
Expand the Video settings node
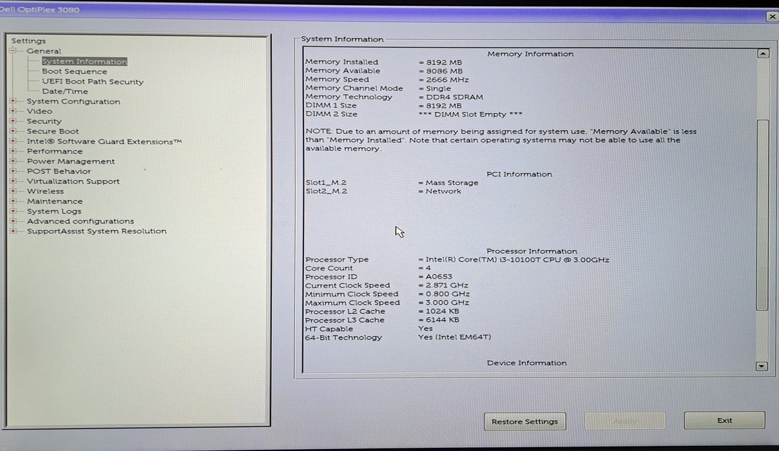coord(13,111)
